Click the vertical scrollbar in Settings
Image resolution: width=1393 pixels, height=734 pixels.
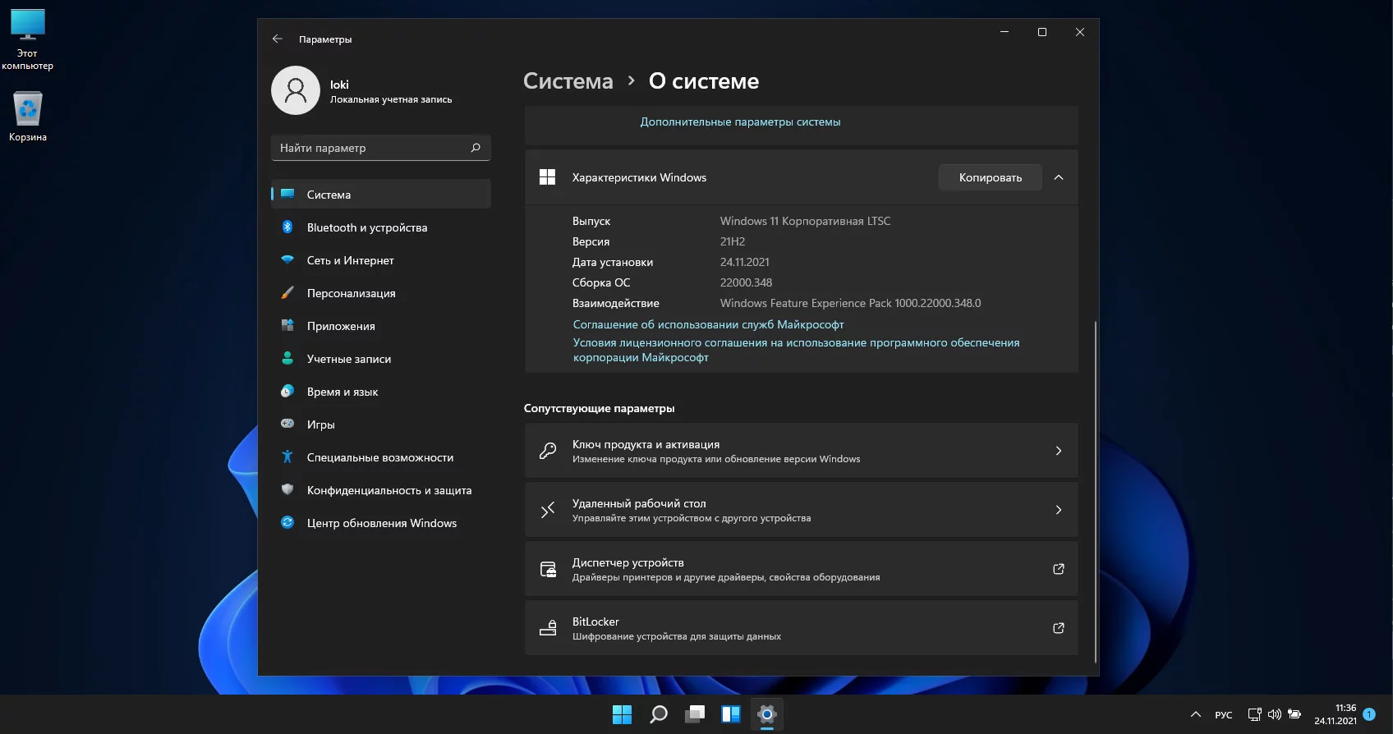click(x=1096, y=491)
